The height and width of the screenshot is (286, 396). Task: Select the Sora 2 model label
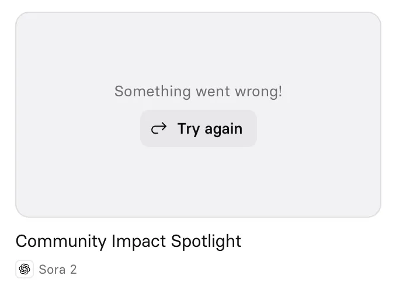[x=57, y=269]
